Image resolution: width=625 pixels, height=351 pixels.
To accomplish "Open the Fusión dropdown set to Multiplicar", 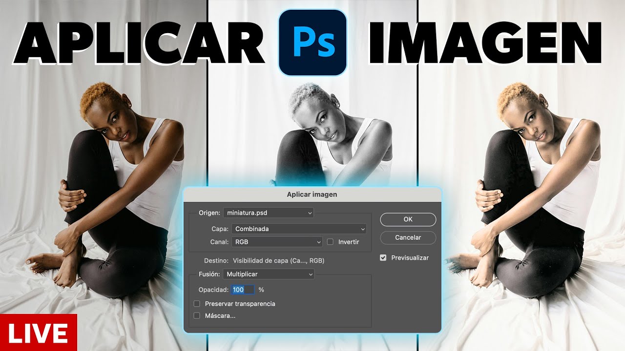I will point(269,274).
